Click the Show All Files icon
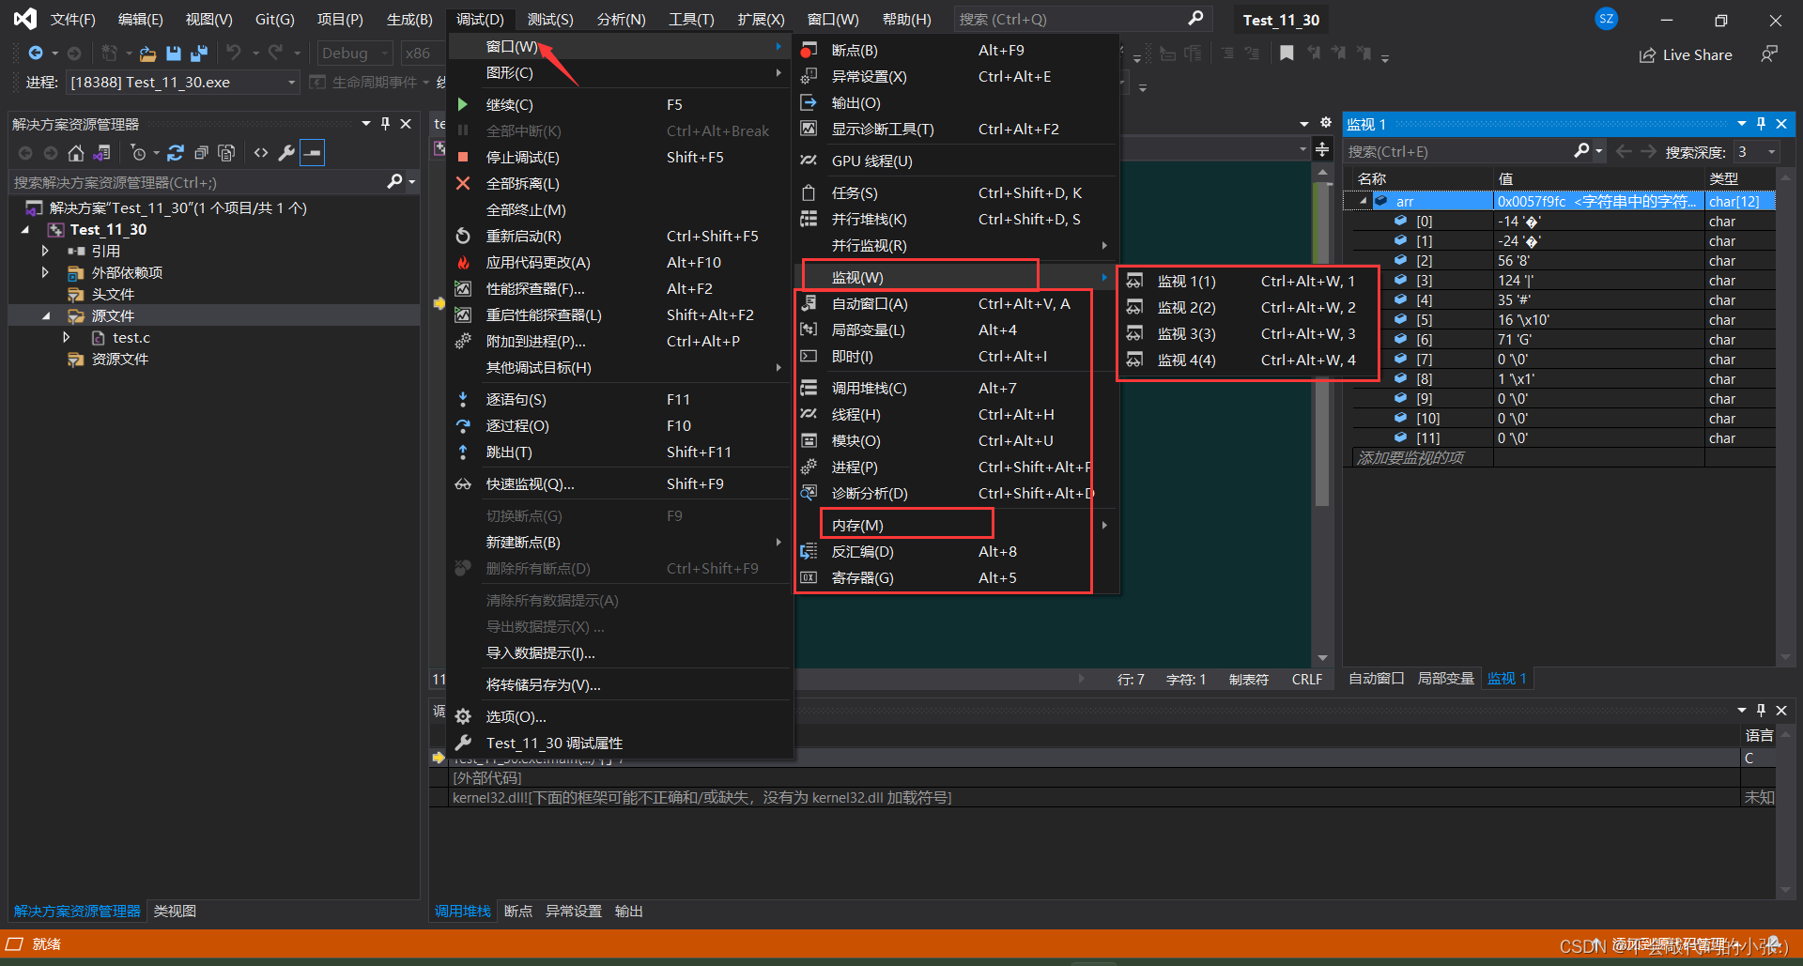 pyautogui.click(x=226, y=153)
